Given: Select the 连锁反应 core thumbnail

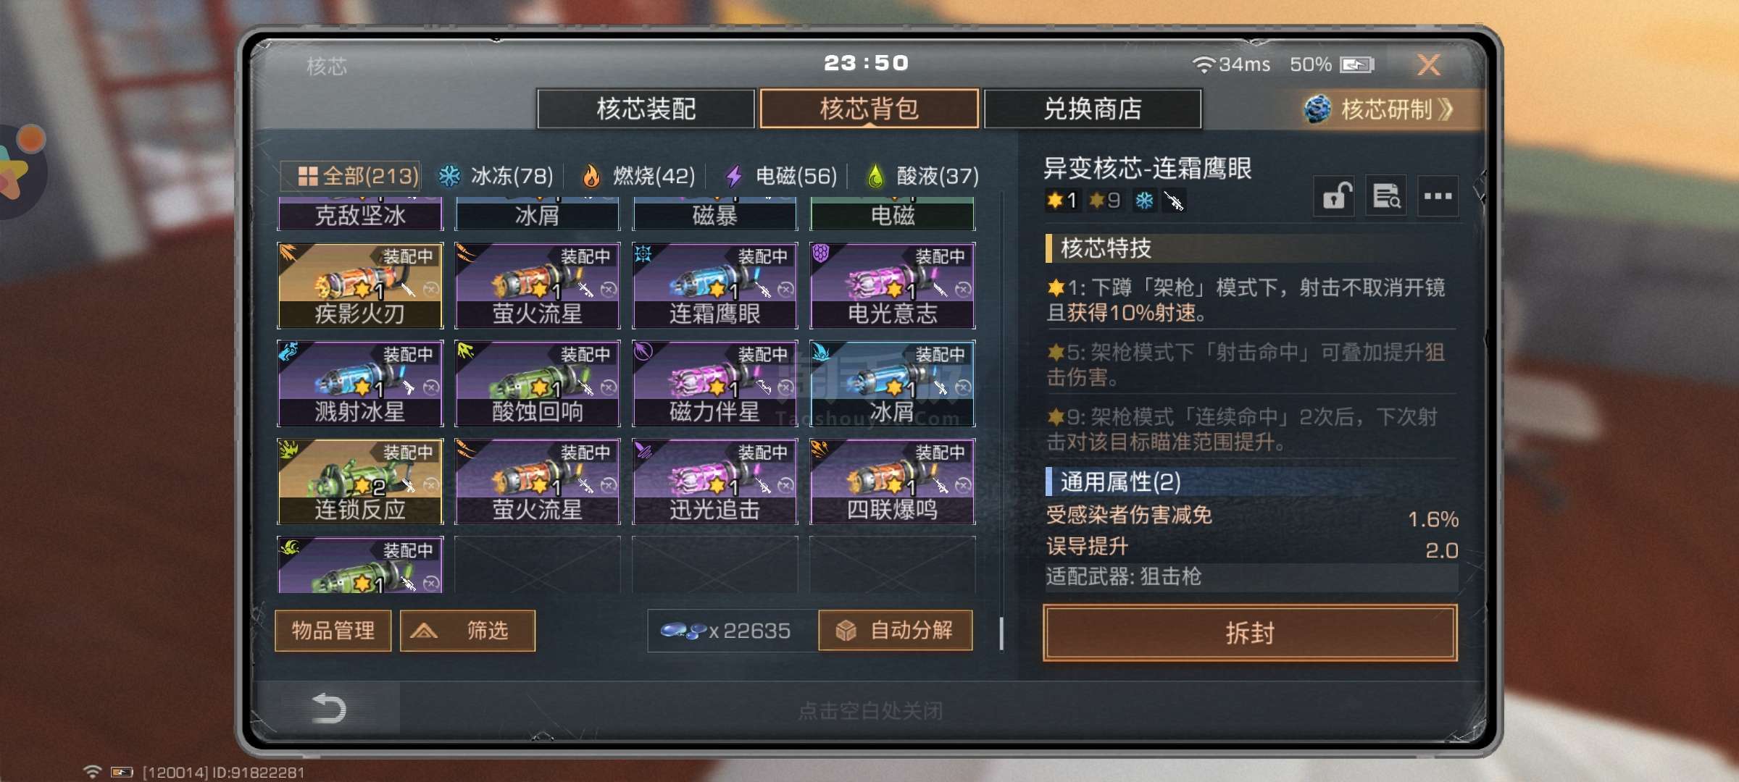Looking at the screenshot, I should (360, 481).
